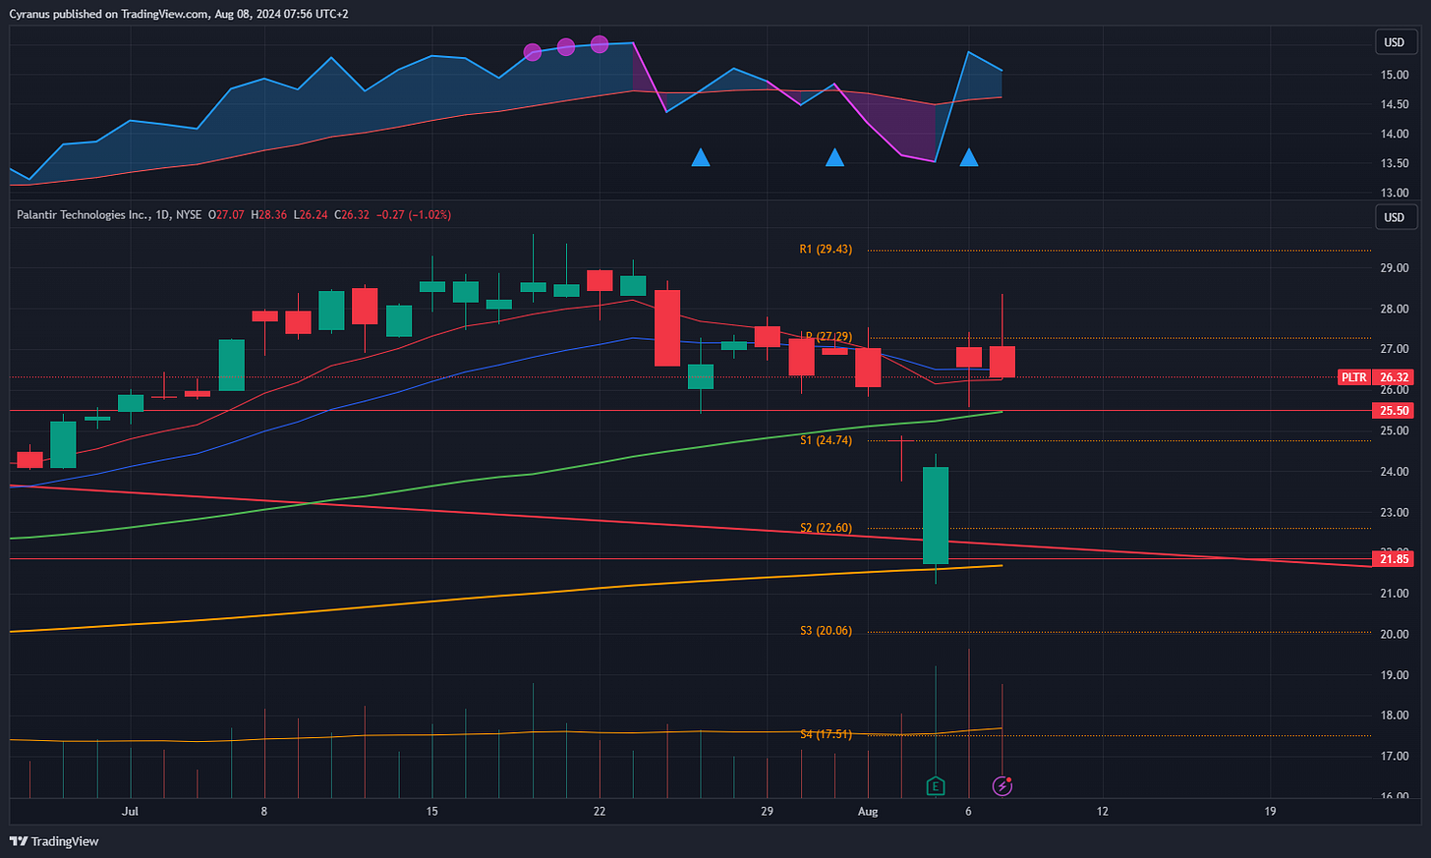Click the S4 (17.51) pivot label
The height and width of the screenshot is (858, 1431).
point(826,734)
